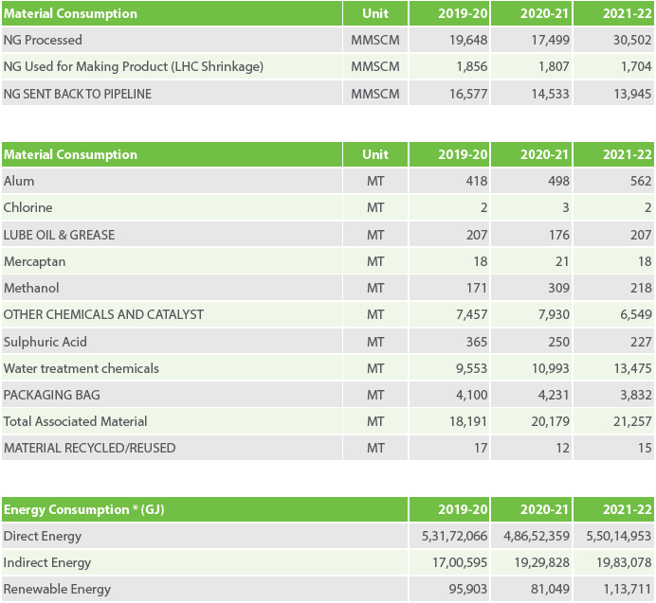
Task: Select the 'Alum' row label
Action: tap(19, 181)
